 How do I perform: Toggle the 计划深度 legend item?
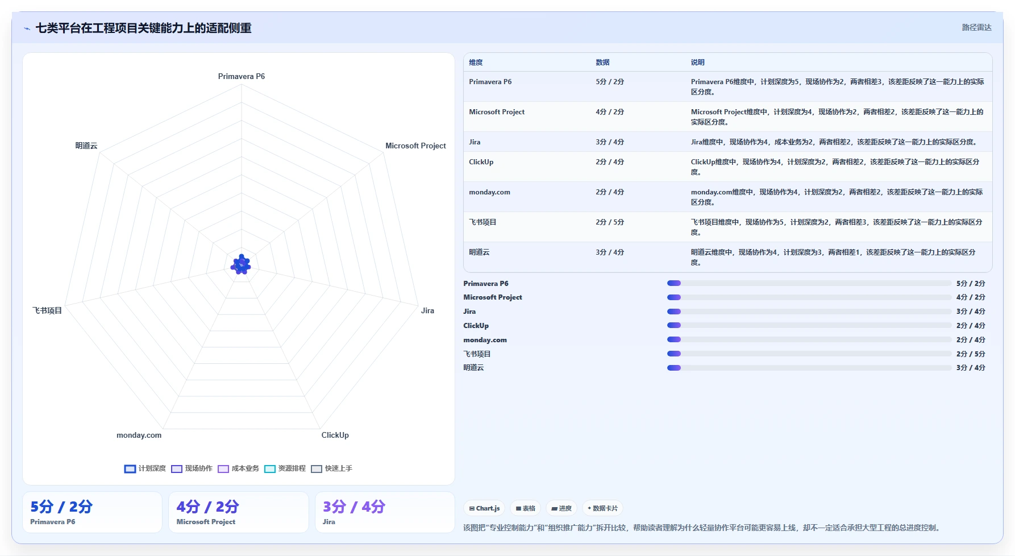tap(145, 468)
